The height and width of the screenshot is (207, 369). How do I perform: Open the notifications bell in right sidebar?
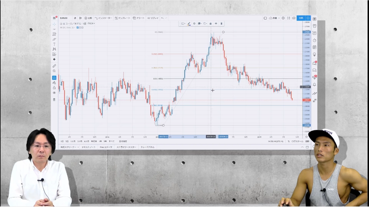[314, 84]
